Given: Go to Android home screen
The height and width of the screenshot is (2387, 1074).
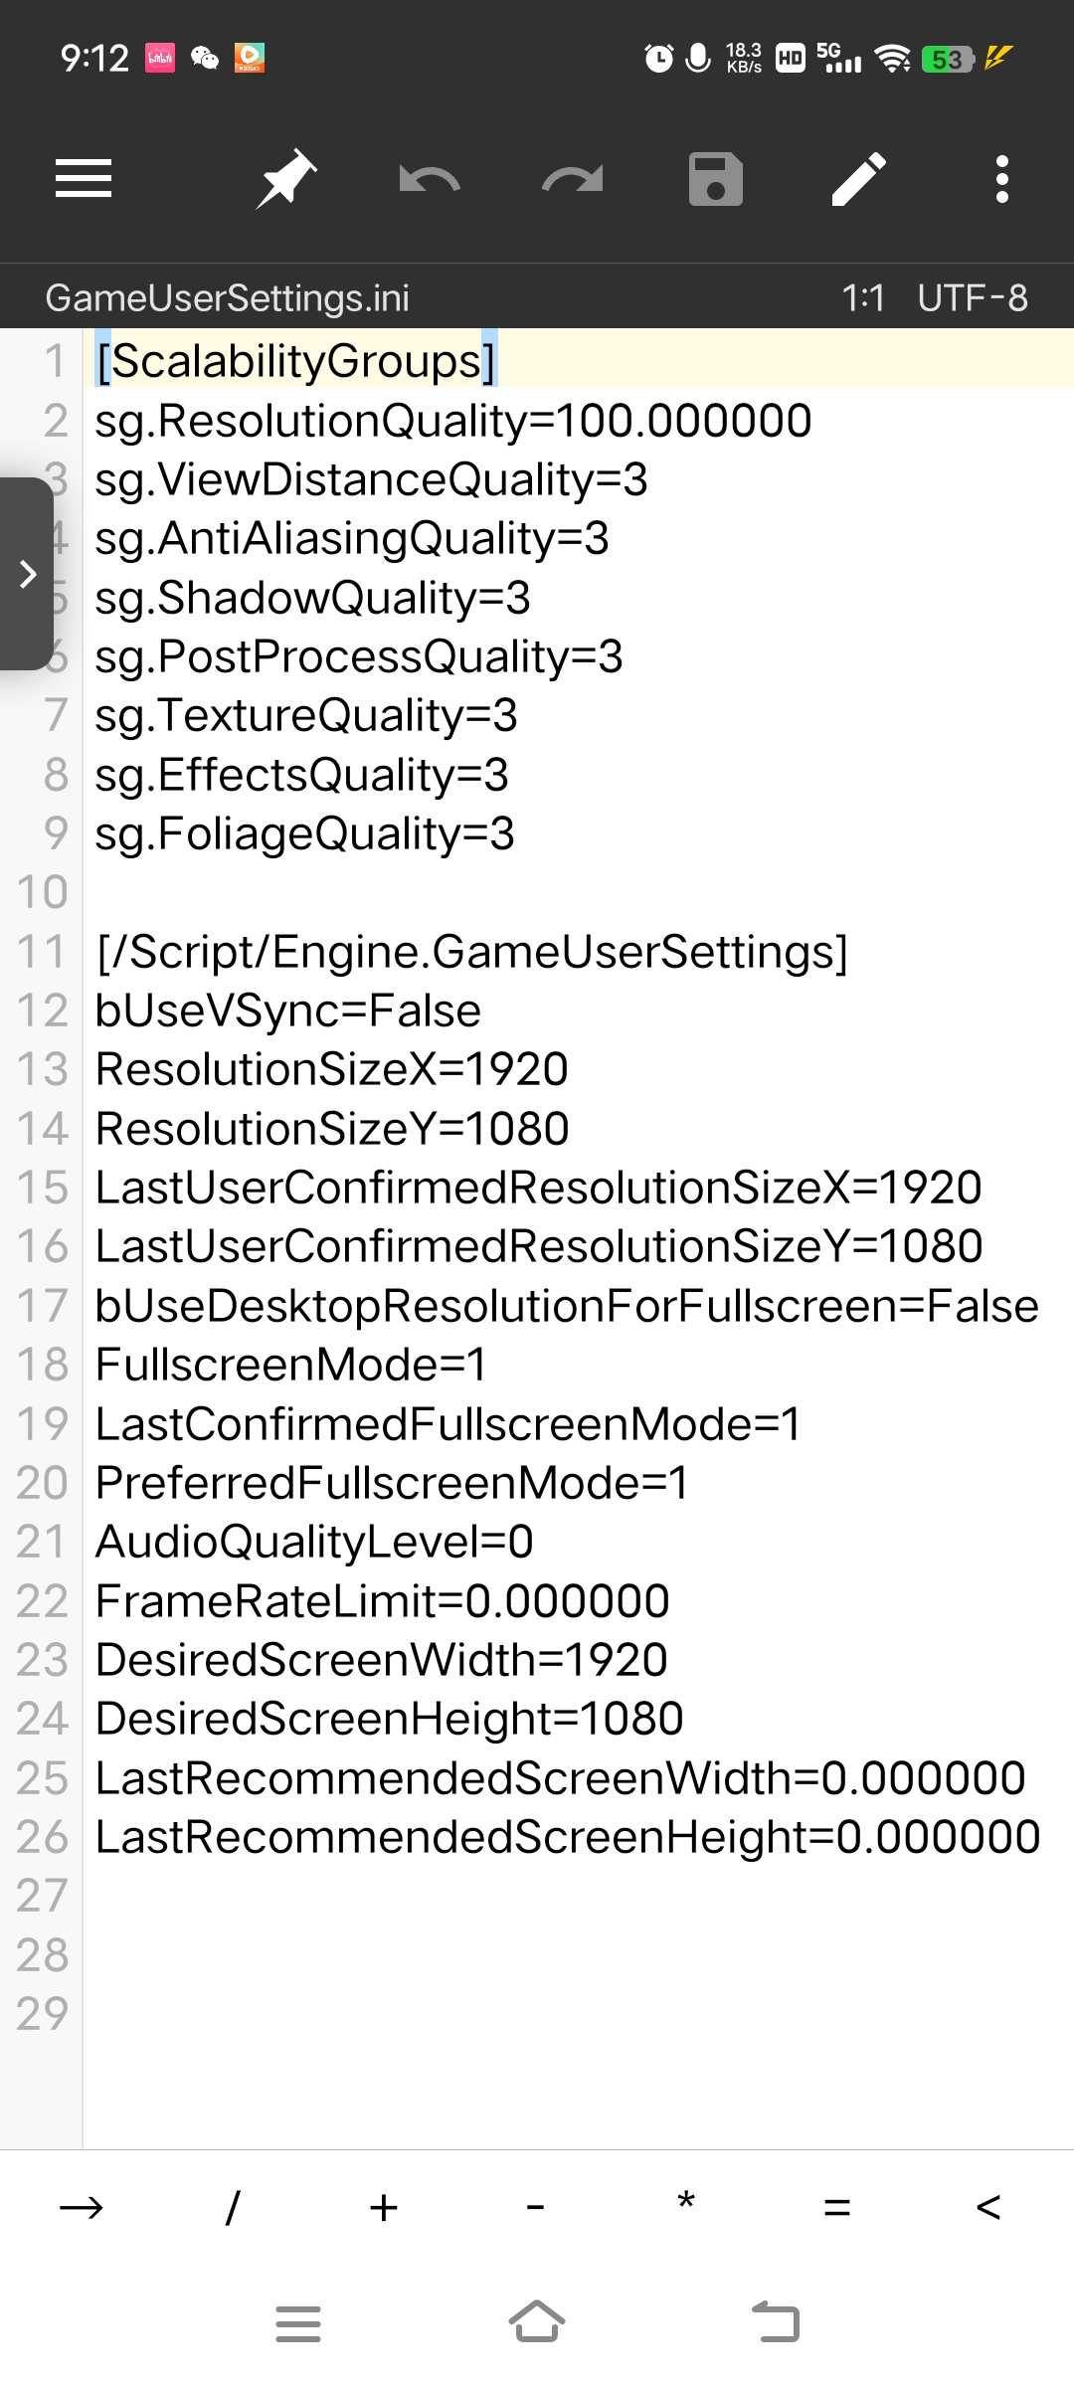Looking at the screenshot, I should [537, 2323].
